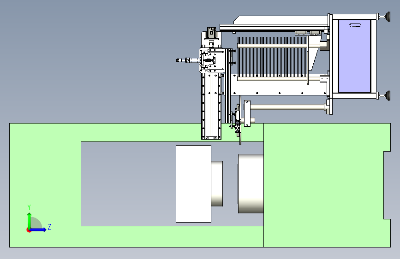Select the long horizontal shaft below the plate

pos(287,107)
